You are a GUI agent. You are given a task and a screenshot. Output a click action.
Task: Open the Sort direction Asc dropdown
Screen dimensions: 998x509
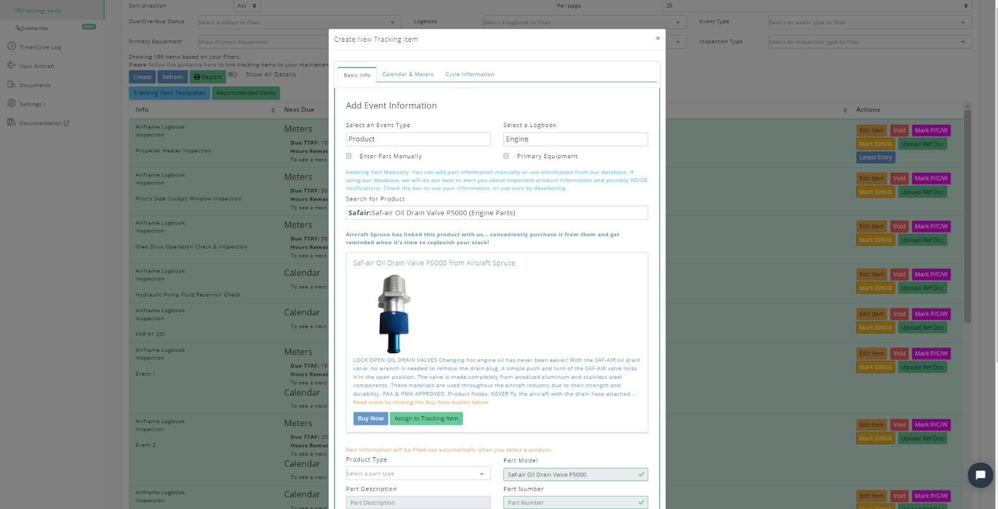pyautogui.click(x=247, y=6)
